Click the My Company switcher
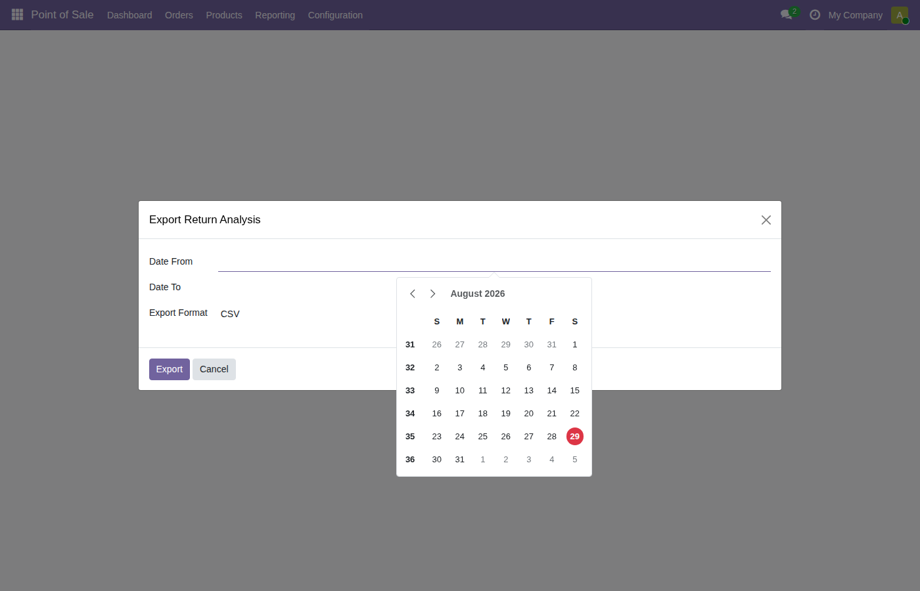 coord(856,15)
